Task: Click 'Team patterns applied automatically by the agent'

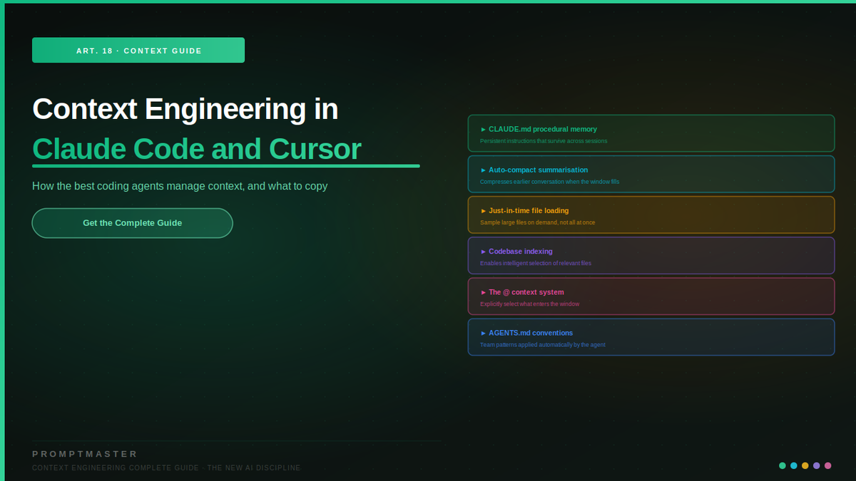Action: coord(542,344)
